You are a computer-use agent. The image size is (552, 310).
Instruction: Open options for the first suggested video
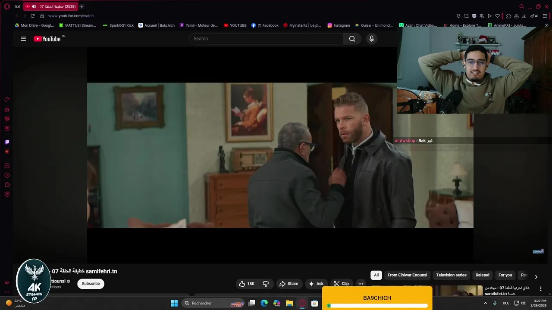pos(541,289)
